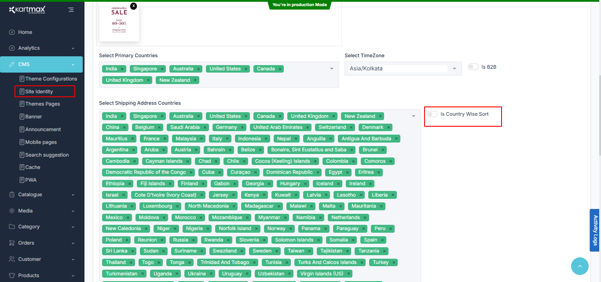Remove Singapore tag from Primary Countries
The height and width of the screenshot is (282, 601).
click(162, 69)
